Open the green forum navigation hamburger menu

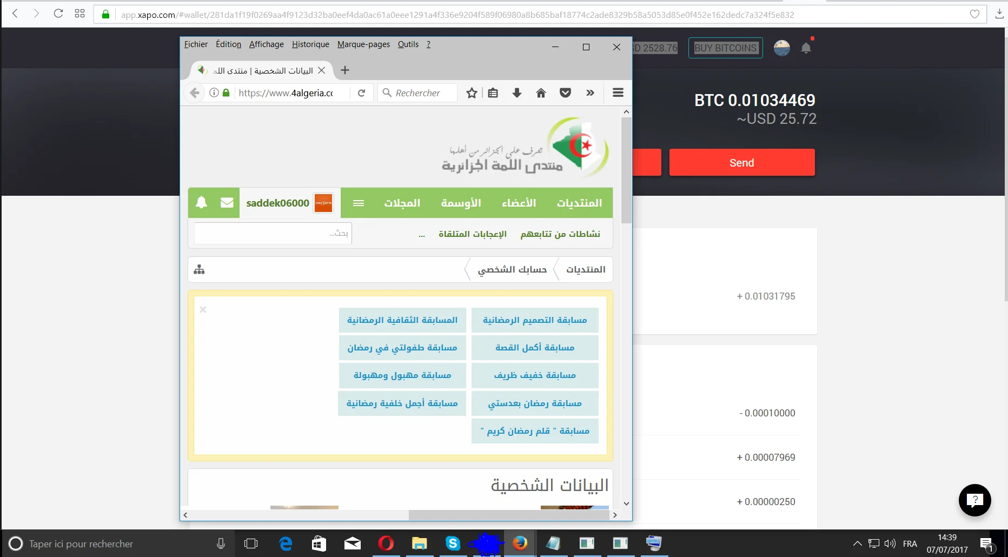(358, 203)
